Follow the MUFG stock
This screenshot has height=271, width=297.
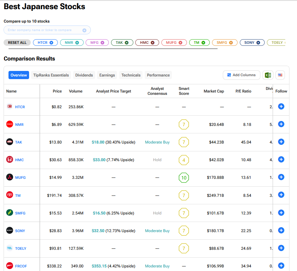(281, 177)
